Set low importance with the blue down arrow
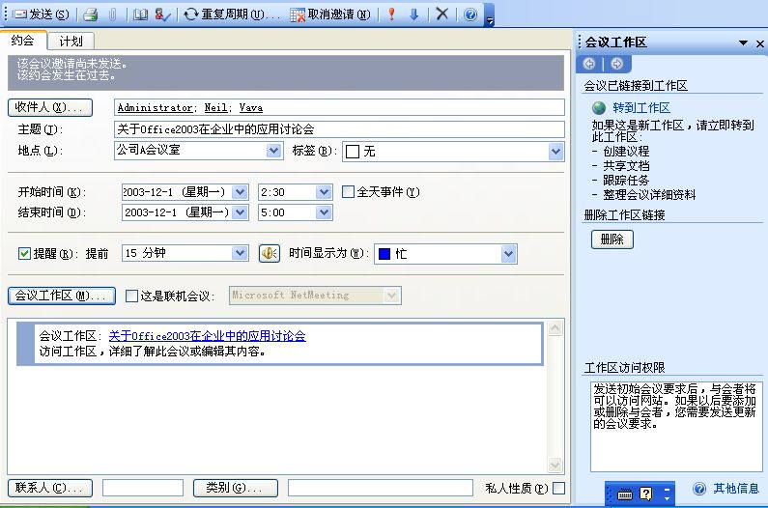The image size is (768, 508). [x=413, y=14]
